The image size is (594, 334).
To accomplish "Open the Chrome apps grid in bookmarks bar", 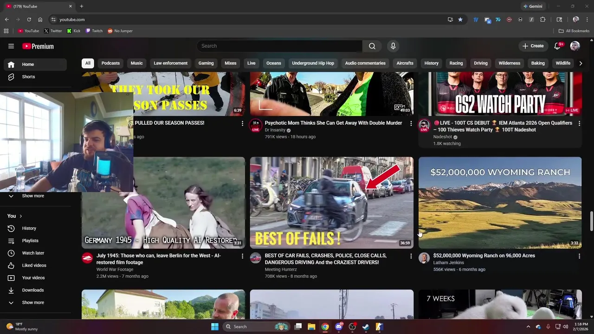I will click(x=6, y=31).
